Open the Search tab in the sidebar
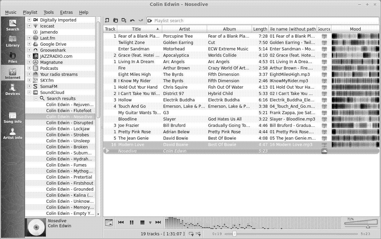Image resolution: width=381 pixels, height=239 pixels. tap(13, 25)
